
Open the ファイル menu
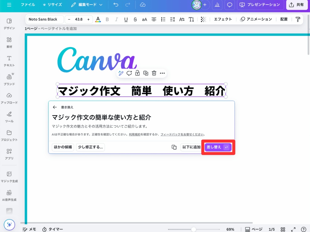tap(28, 5)
